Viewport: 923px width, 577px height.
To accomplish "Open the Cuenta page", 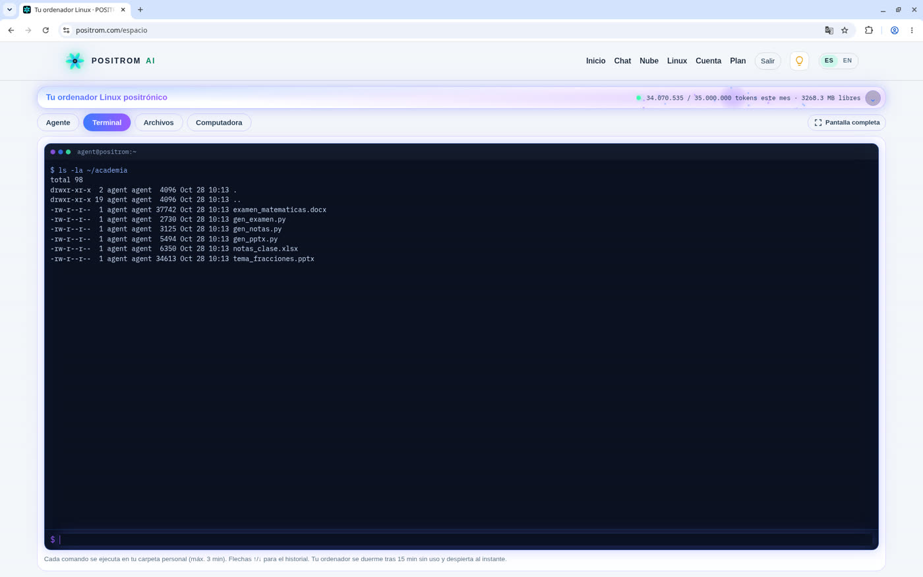I will pos(709,61).
